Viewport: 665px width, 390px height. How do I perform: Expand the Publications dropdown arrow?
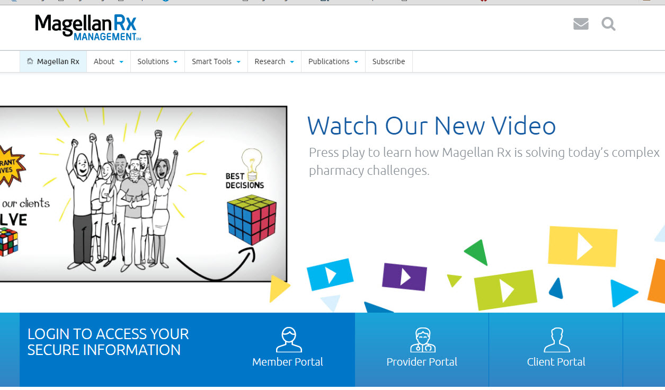[x=356, y=62]
